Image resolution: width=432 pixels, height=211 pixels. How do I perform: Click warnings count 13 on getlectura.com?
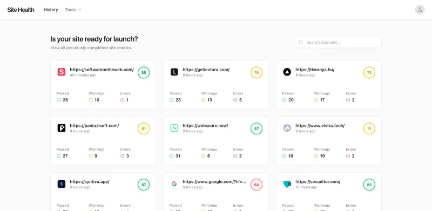point(210,100)
